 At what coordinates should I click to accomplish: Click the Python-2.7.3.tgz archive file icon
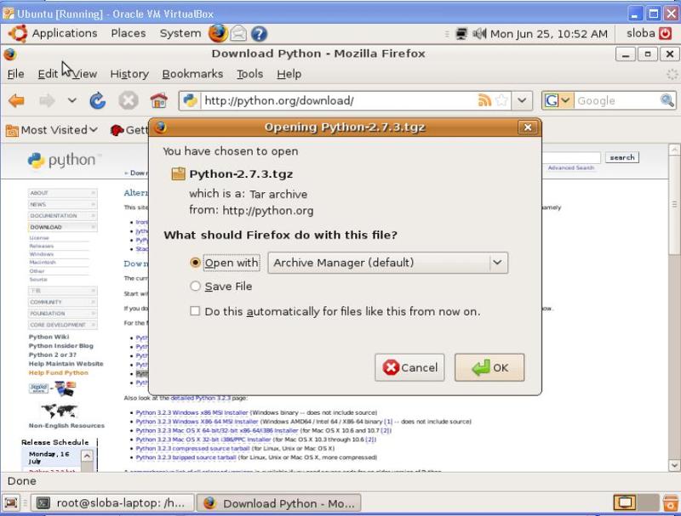178,174
